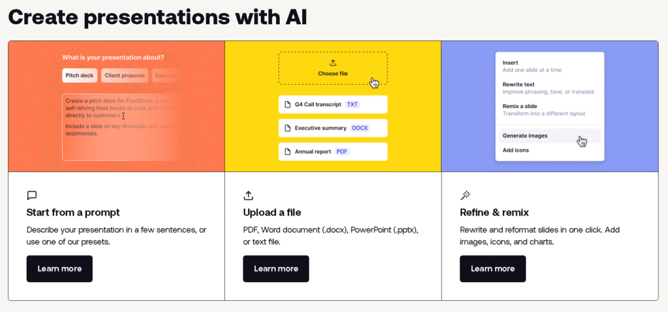Click the document icon beside Executive summary

[x=286, y=128]
